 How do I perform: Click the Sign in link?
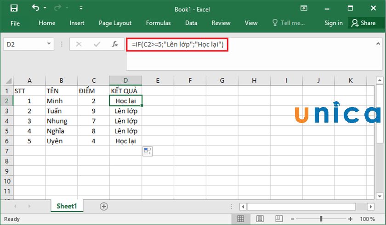click(333, 23)
